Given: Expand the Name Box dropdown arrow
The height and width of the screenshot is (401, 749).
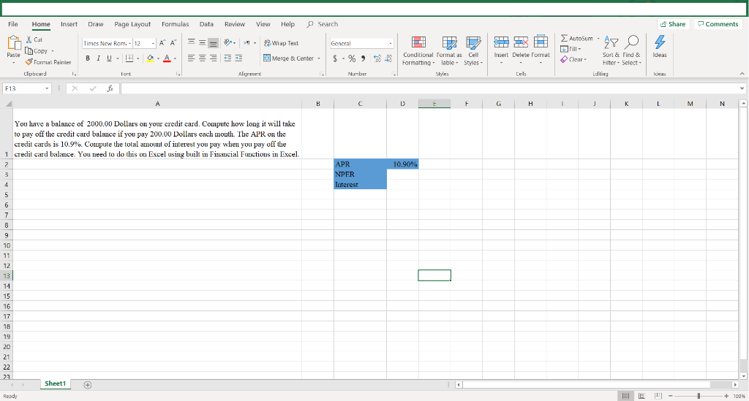Looking at the screenshot, I should coord(47,88).
